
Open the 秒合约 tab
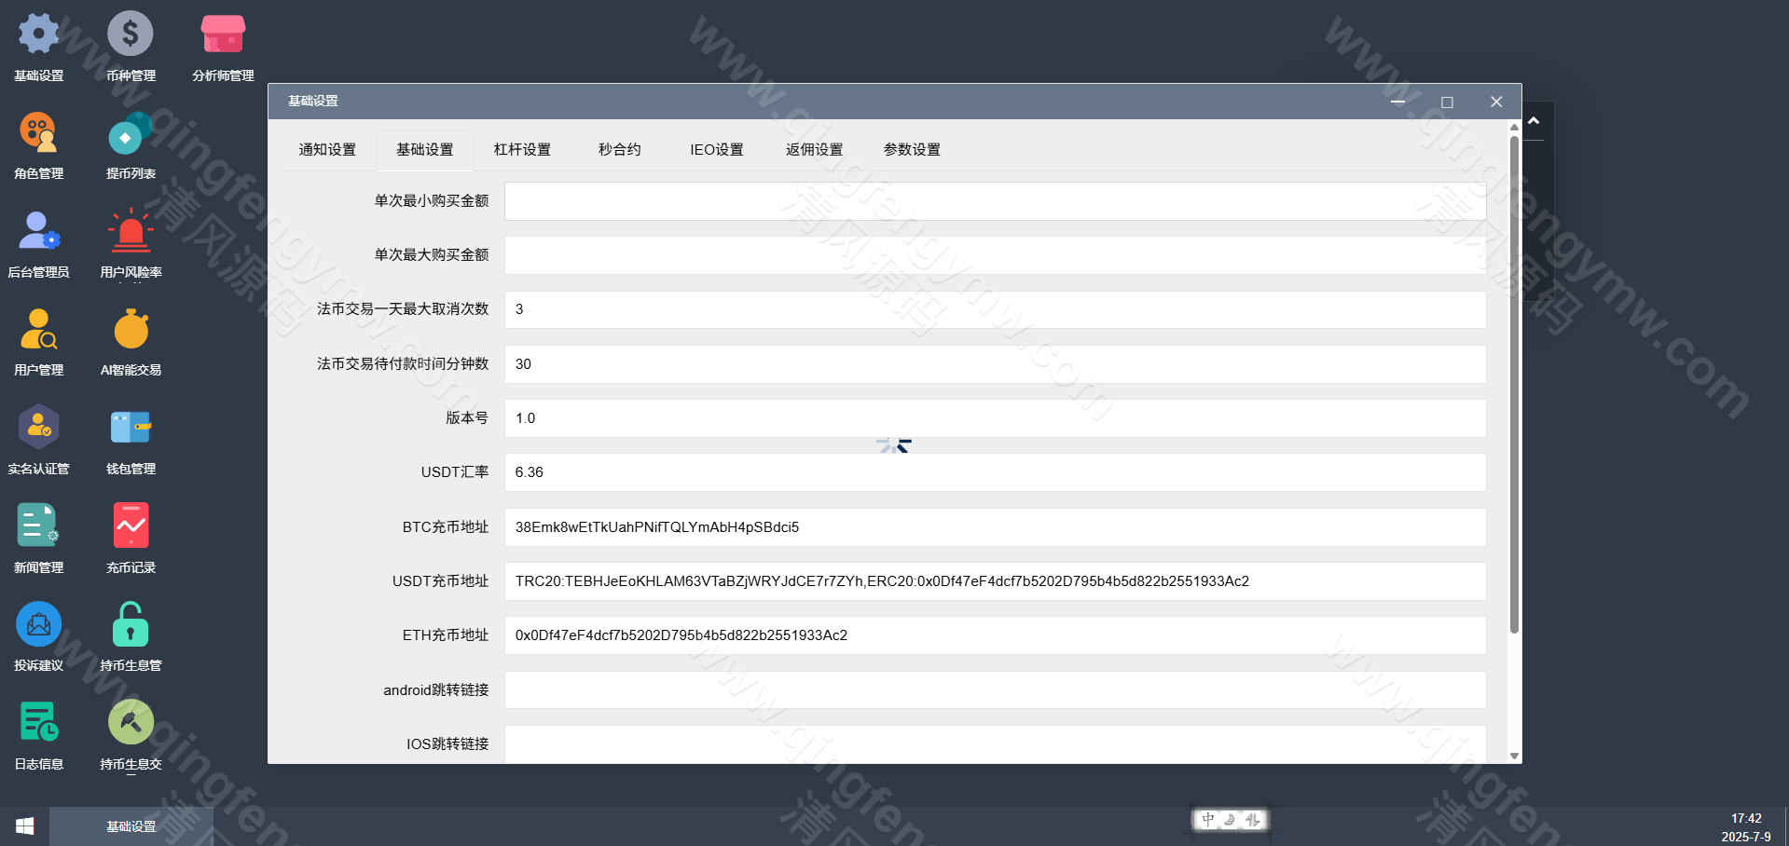click(620, 150)
